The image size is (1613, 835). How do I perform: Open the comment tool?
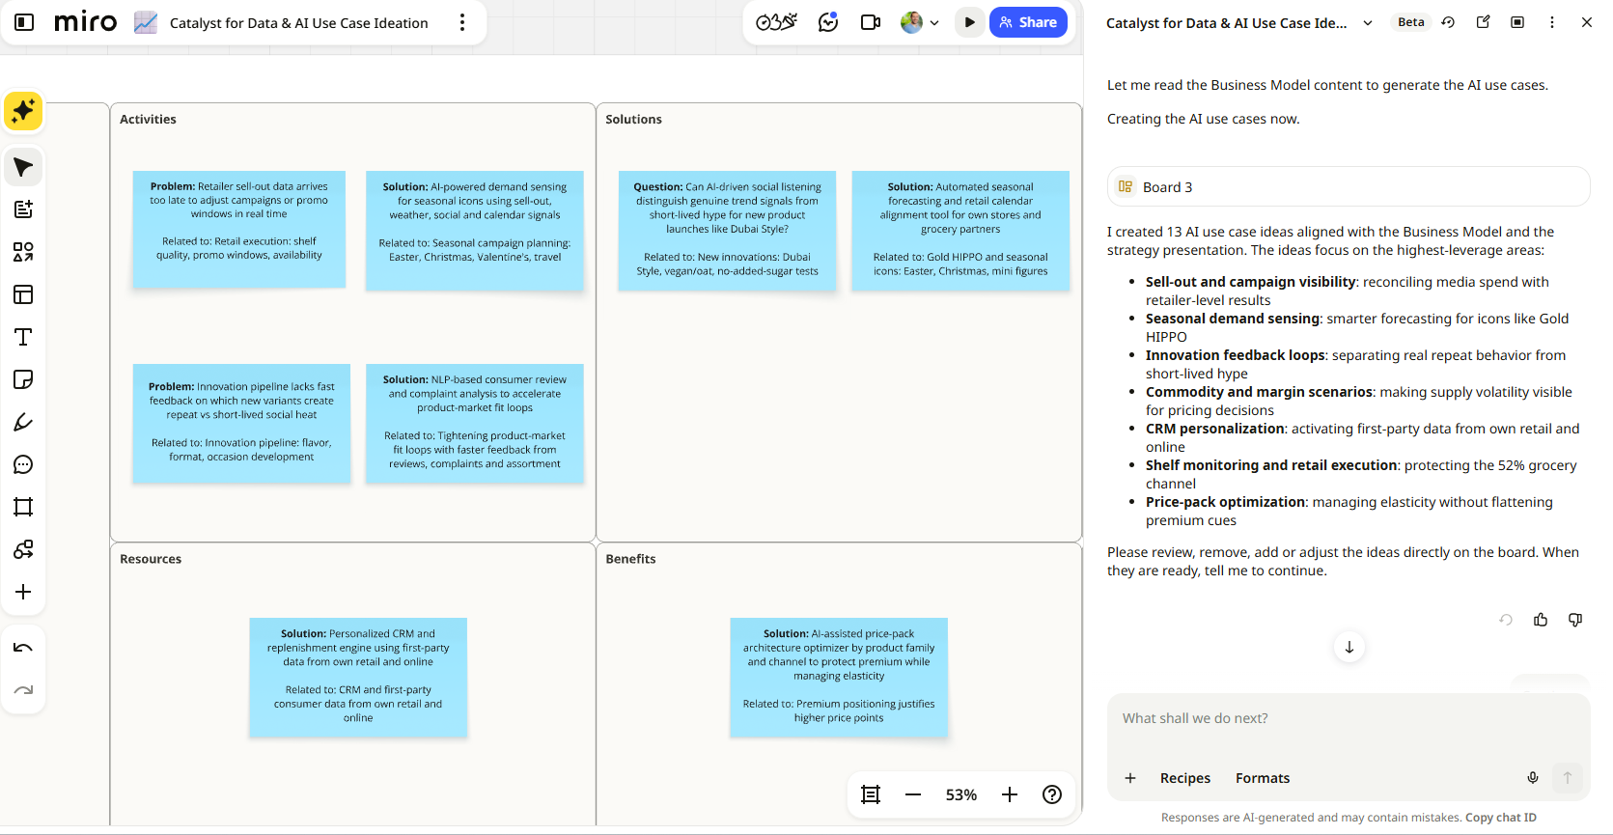(x=23, y=464)
